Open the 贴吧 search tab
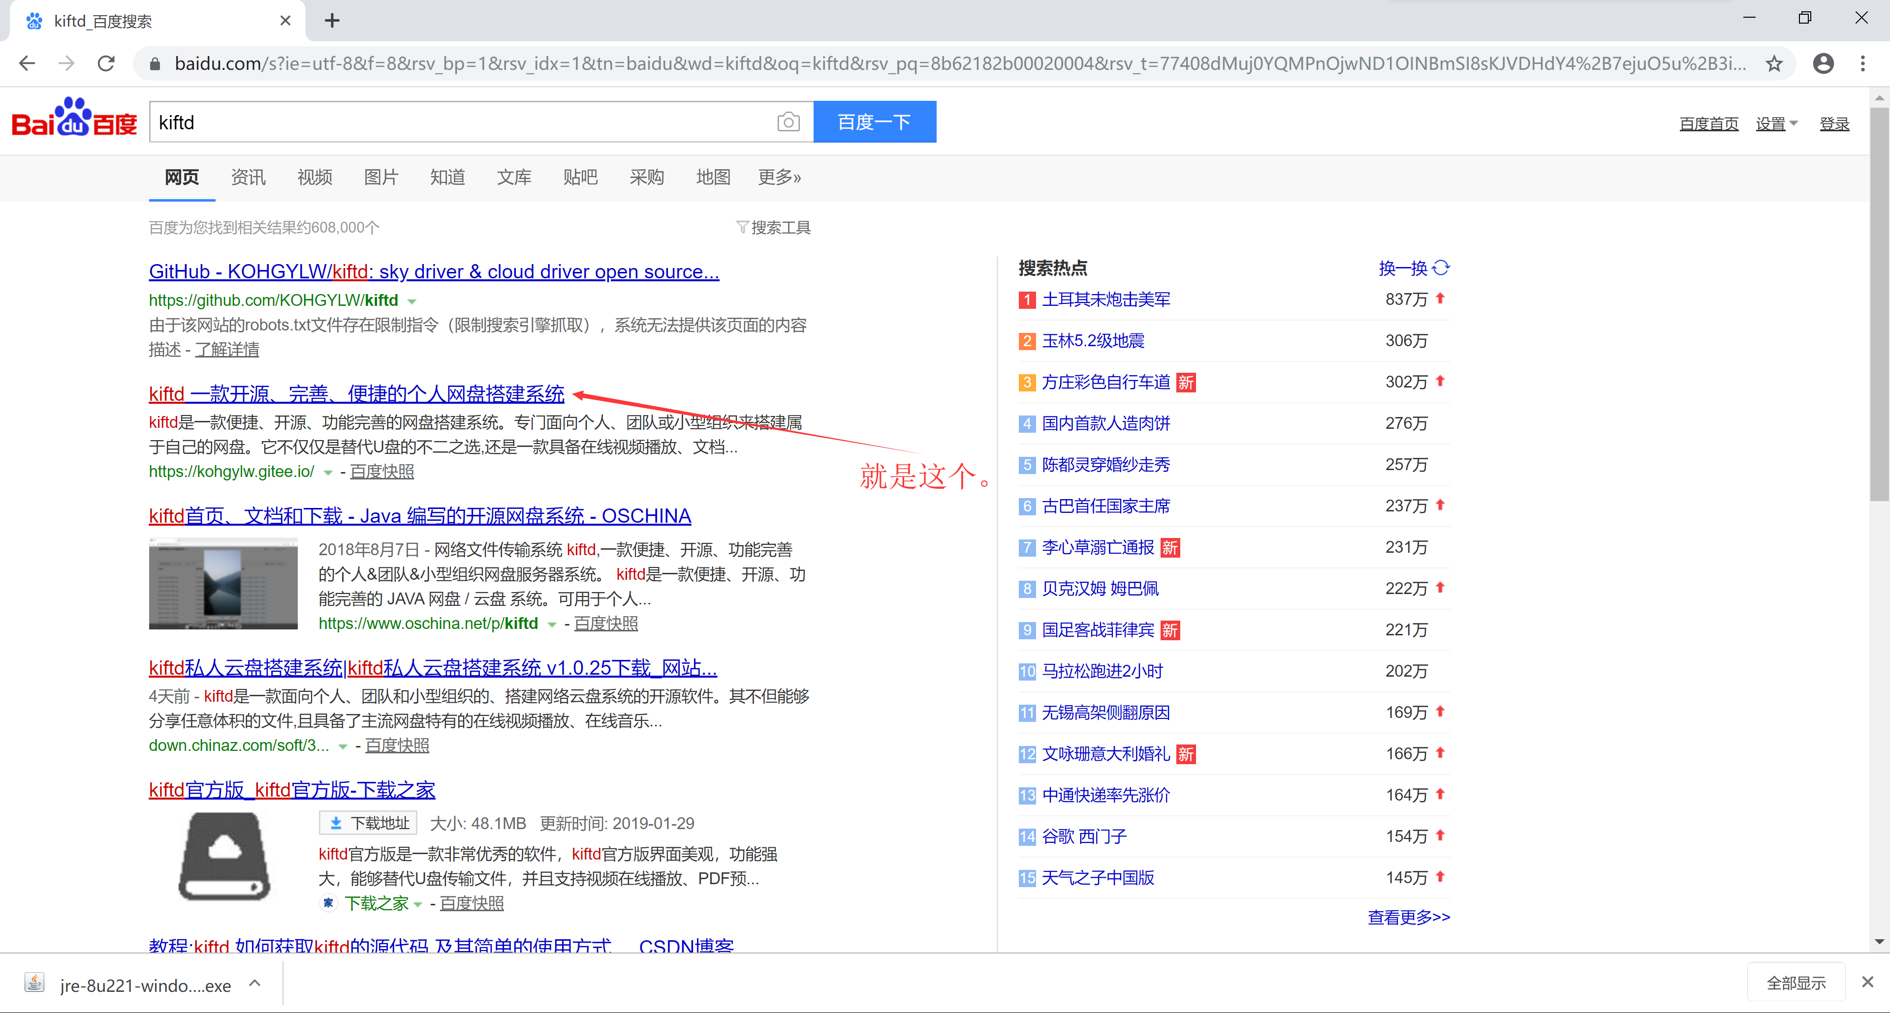 tap(580, 177)
